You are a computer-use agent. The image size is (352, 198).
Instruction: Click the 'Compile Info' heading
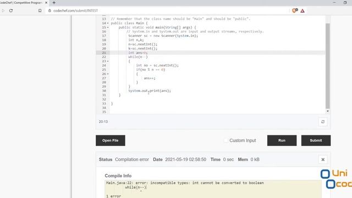[x=118, y=176]
